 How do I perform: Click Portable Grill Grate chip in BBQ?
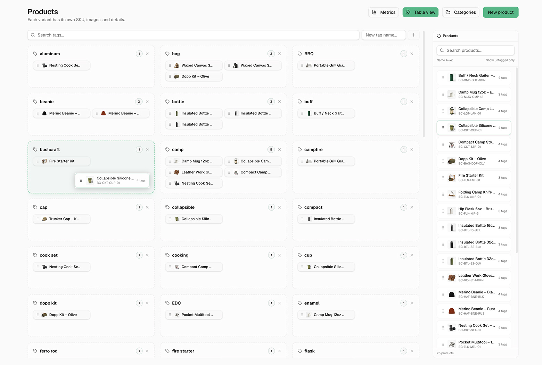click(326, 65)
